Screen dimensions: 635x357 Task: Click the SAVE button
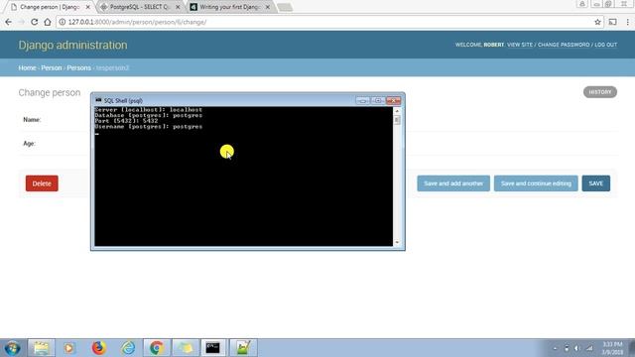[x=595, y=183]
